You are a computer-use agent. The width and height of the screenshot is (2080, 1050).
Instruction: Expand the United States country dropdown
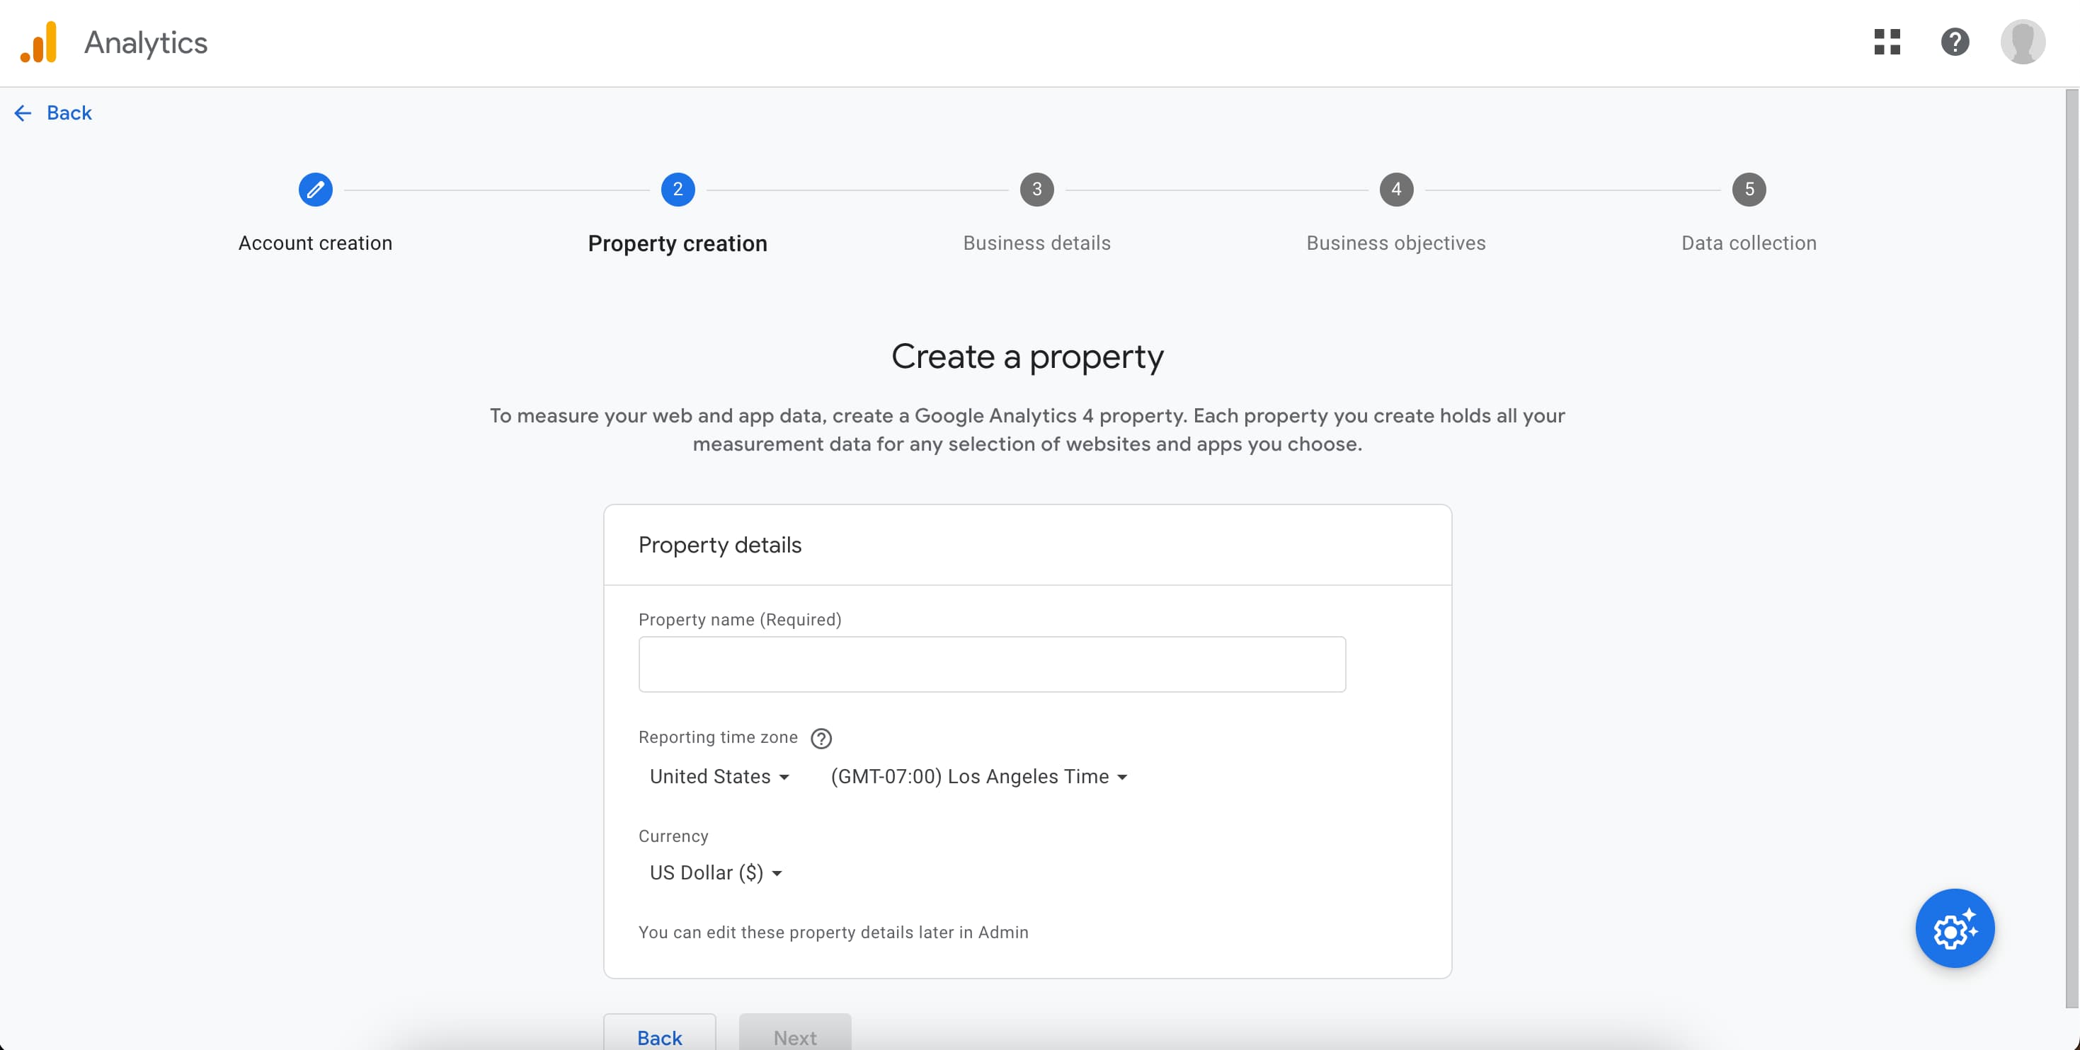[x=719, y=776]
